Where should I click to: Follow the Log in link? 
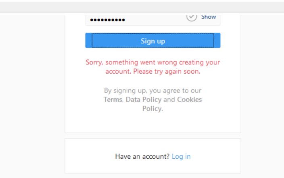181,156
